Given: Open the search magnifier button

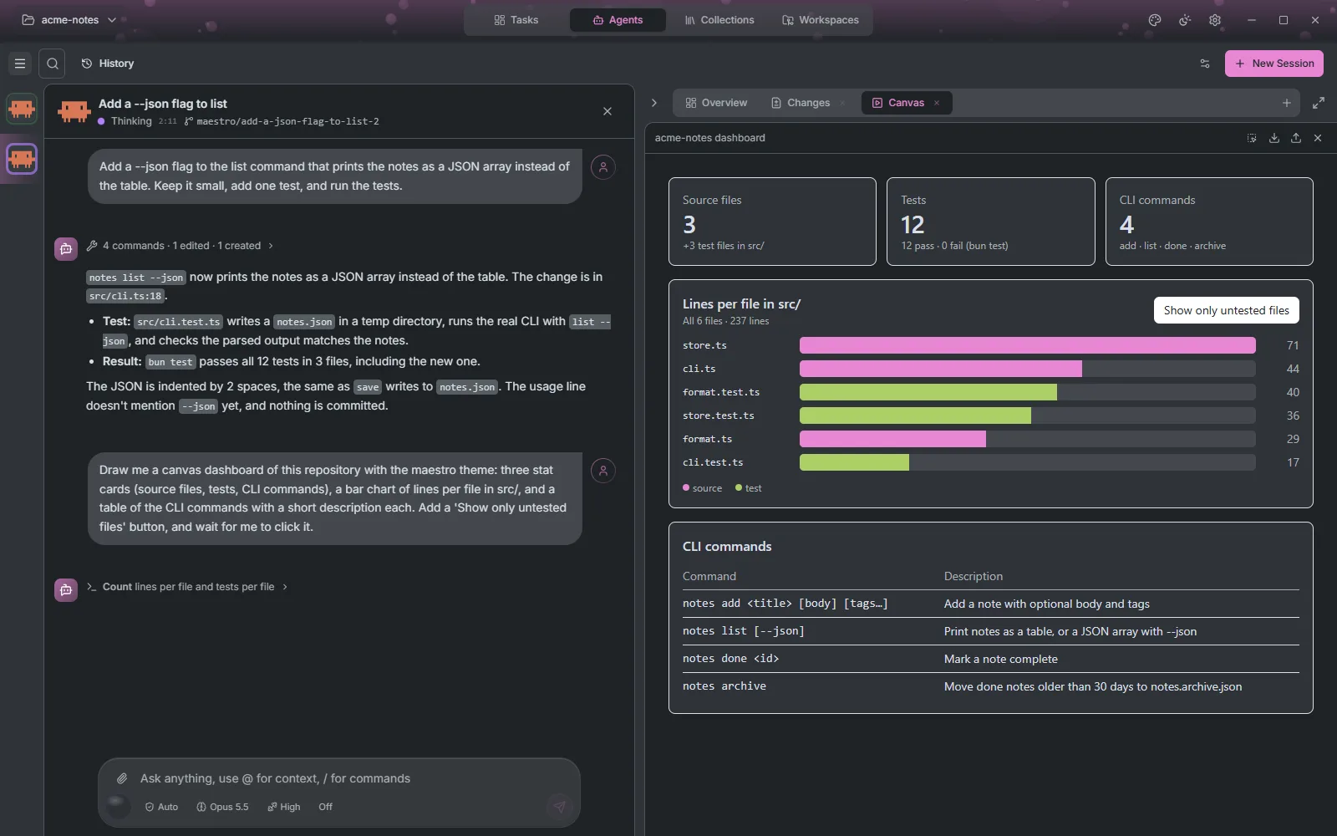Looking at the screenshot, I should (x=52, y=64).
